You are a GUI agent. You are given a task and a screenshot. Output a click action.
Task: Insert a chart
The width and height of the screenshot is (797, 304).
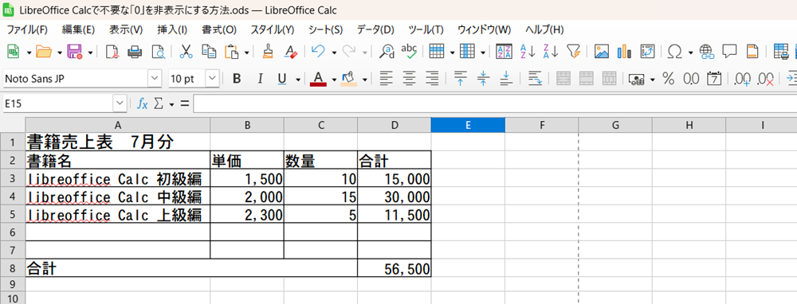click(624, 51)
